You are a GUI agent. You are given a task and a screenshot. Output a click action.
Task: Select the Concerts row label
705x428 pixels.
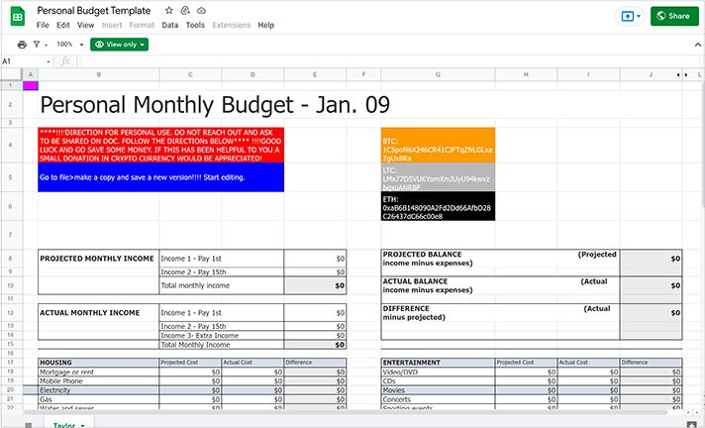pyautogui.click(x=438, y=399)
